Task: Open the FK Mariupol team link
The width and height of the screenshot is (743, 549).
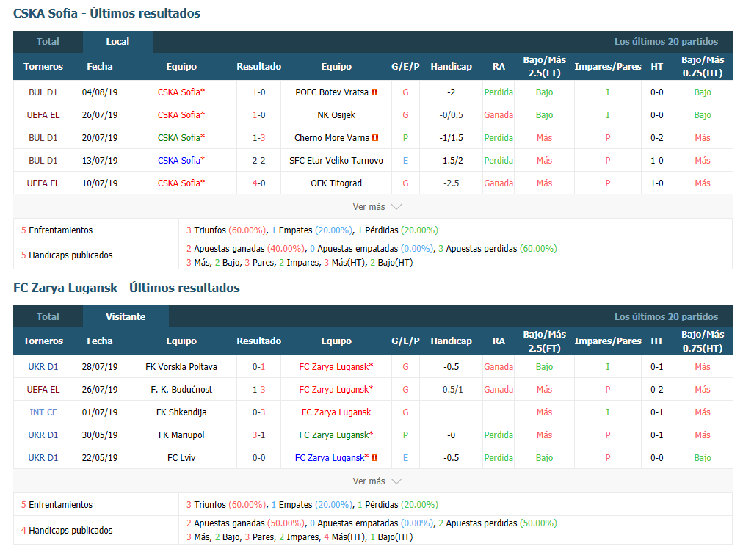Action: [x=181, y=435]
